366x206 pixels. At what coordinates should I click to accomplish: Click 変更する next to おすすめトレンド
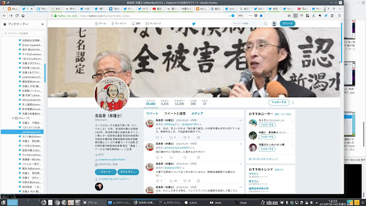click(x=279, y=170)
